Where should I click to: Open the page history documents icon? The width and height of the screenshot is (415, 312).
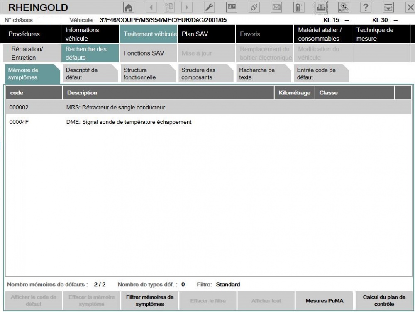pyautogui.click(x=169, y=7)
